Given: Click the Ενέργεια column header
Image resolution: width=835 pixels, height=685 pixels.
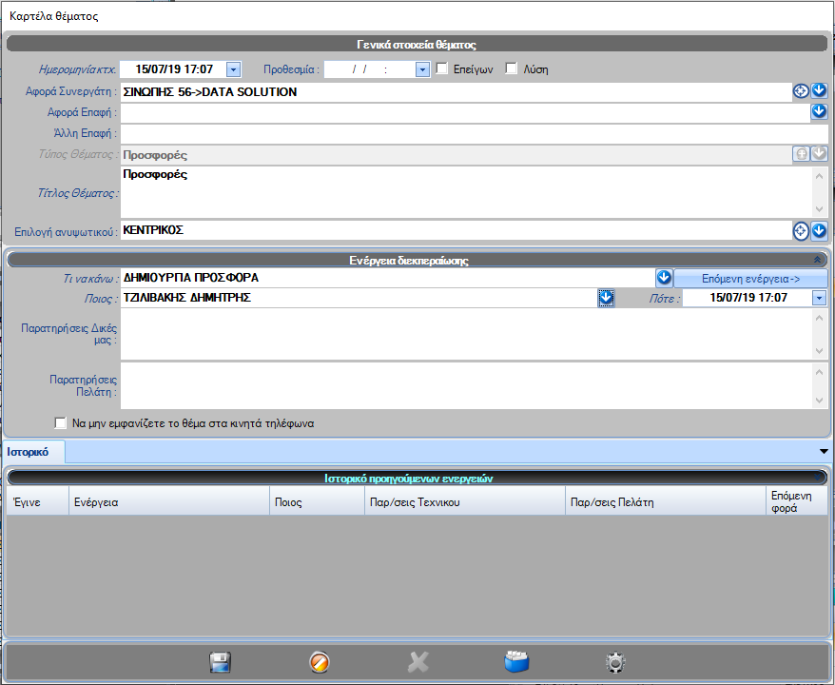Looking at the screenshot, I should point(169,501).
